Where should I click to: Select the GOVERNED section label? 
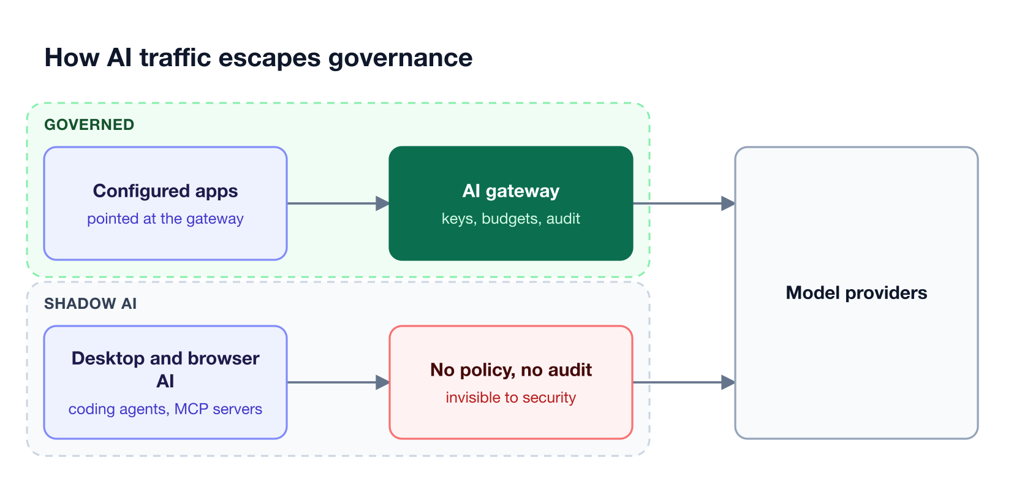[x=89, y=125]
